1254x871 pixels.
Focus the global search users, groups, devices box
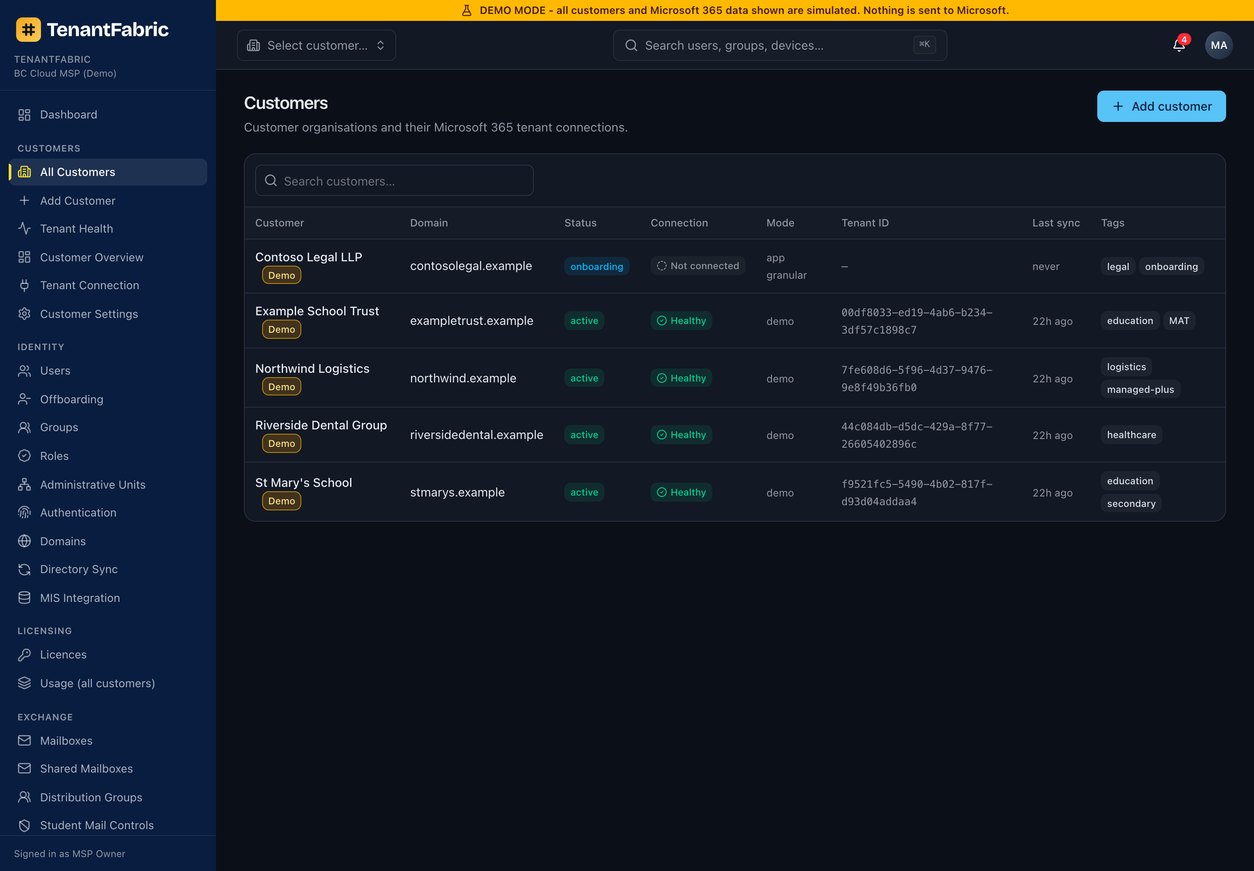780,45
